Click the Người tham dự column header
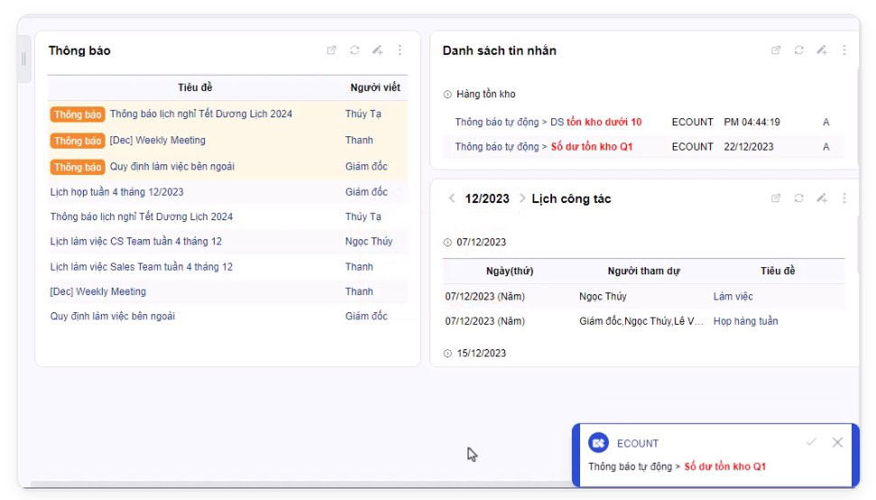 tap(643, 271)
